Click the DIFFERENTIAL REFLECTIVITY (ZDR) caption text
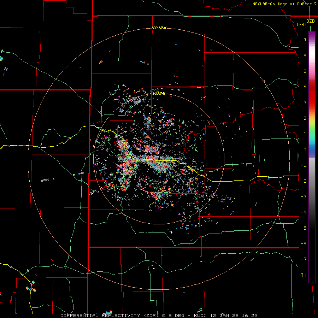The image size is (318, 318). coord(110,316)
